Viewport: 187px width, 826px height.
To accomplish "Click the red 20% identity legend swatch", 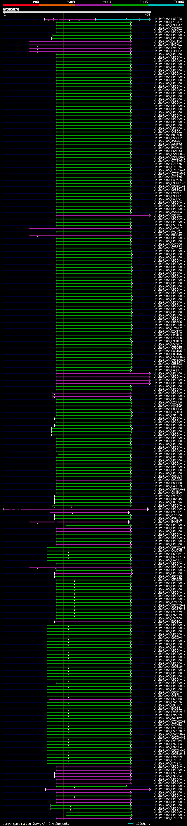I will [x=21, y=5].
